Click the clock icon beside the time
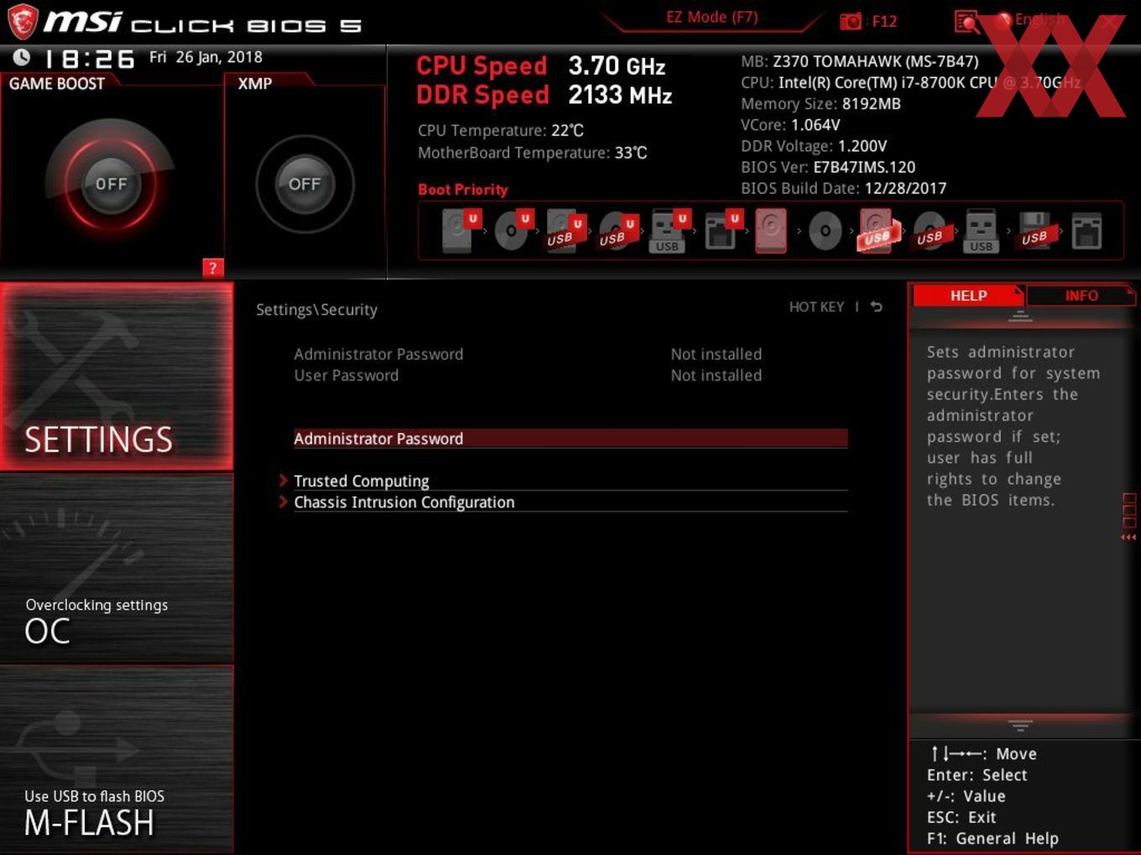 pyautogui.click(x=22, y=57)
